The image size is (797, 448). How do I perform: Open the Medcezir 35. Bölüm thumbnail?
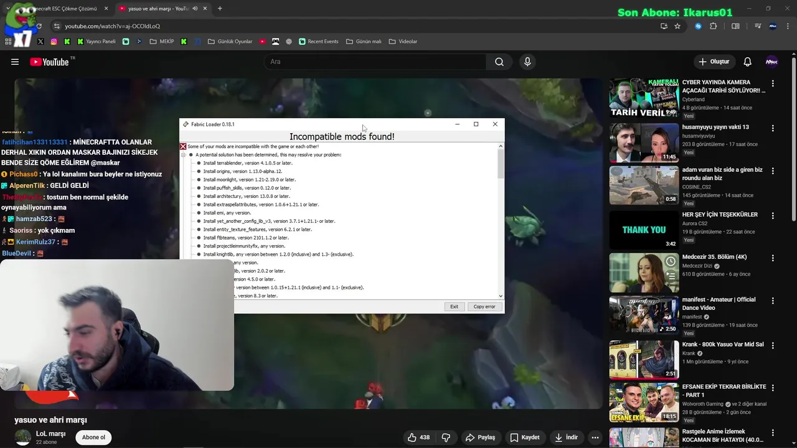click(644, 273)
